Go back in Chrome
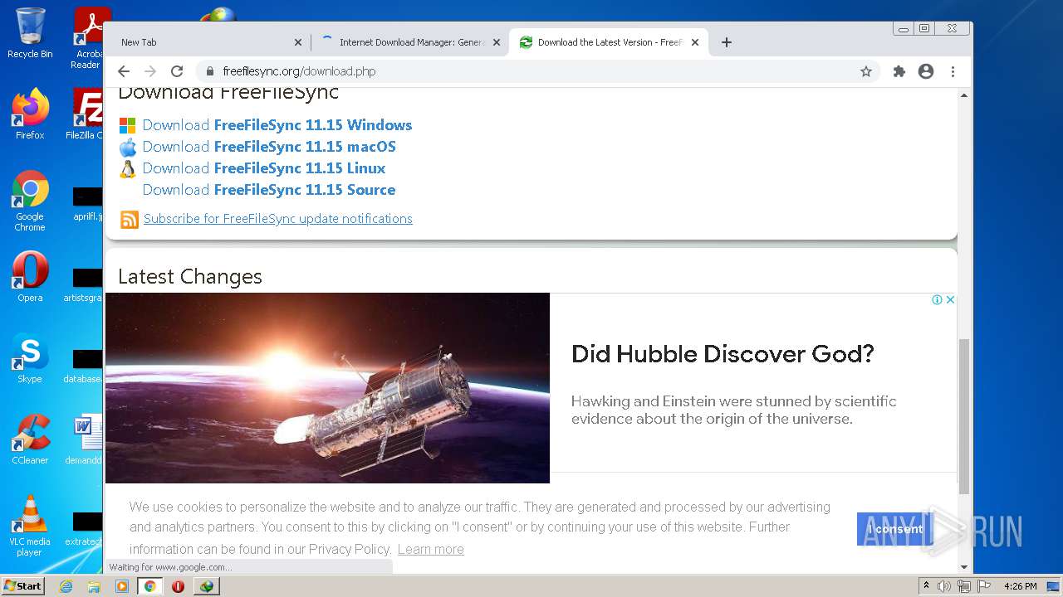 (124, 71)
